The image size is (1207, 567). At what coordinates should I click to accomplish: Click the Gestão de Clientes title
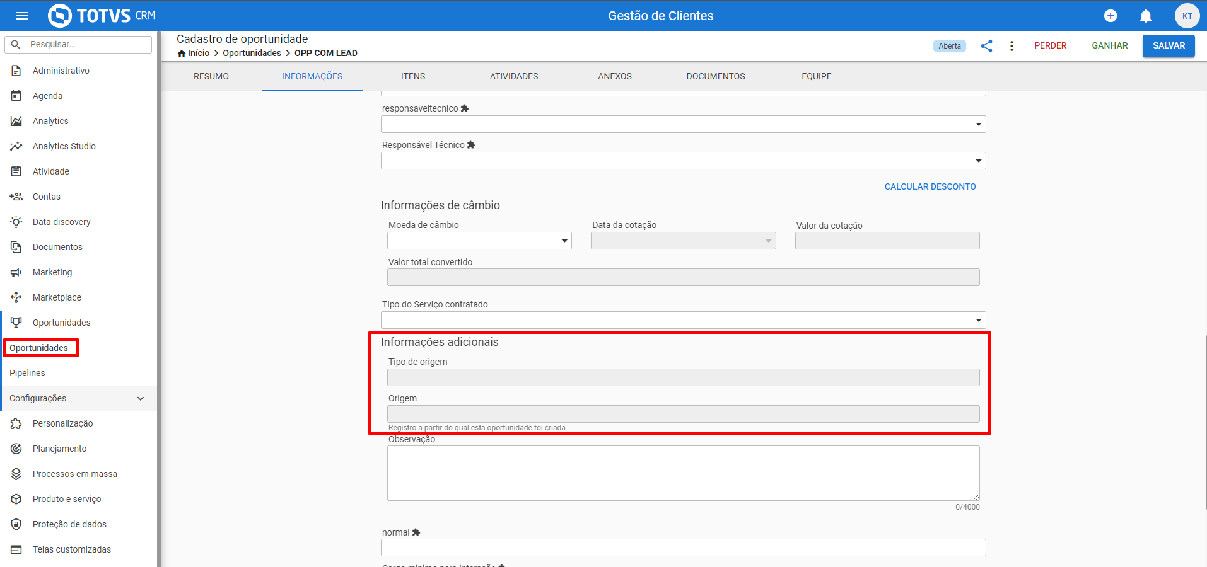click(661, 16)
